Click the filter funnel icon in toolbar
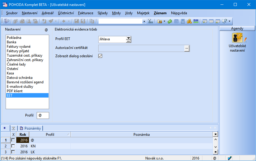Viewport: 256px width, 161px height. point(150,21)
